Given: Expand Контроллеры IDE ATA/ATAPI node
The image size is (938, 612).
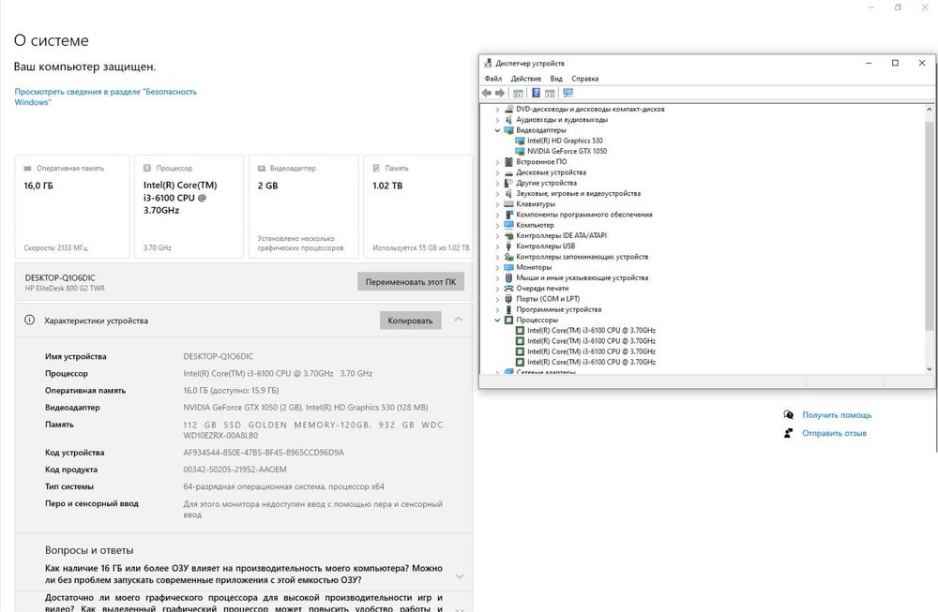Looking at the screenshot, I should [x=497, y=235].
